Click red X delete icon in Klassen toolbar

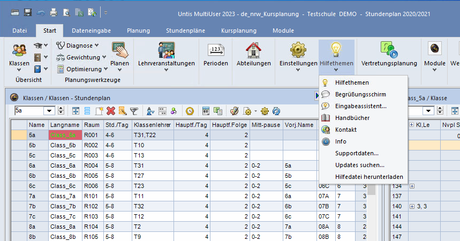[x=111, y=111]
